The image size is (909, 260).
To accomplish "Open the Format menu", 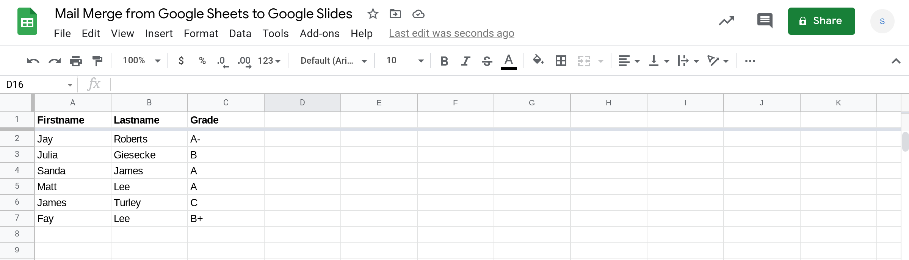I will pyautogui.click(x=201, y=34).
